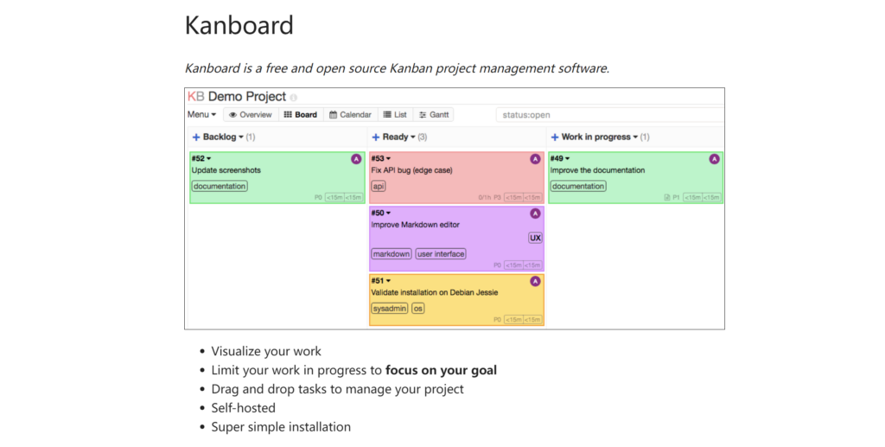Add a task to the Ready column
The image size is (885, 447).
pyautogui.click(x=375, y=137)
